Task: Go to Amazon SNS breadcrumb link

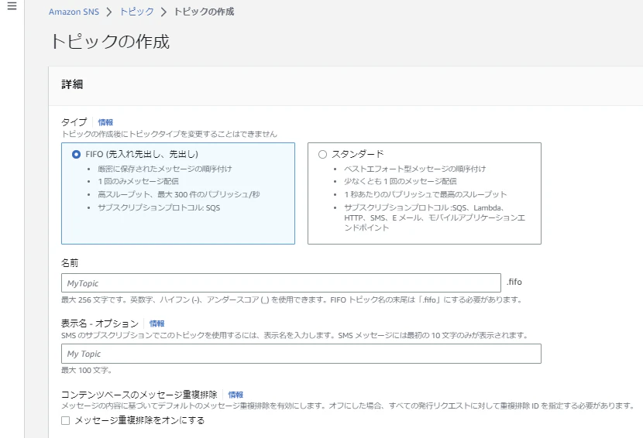Action: point(74,12)
